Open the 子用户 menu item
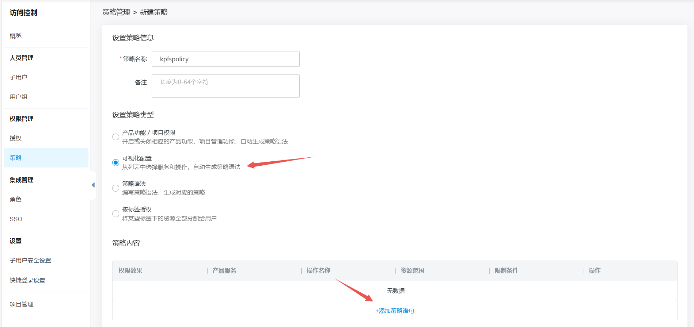The height and width of the screenshot is (327, 694). click(19, 77)
